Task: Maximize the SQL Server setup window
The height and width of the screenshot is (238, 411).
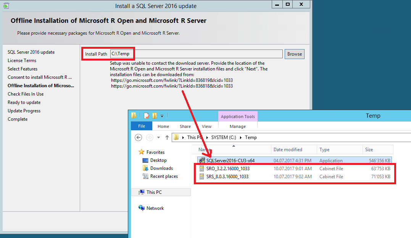Action: pyautogui.click(x=287, y=4)
